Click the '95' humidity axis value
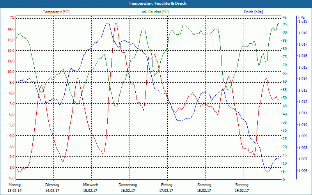This screenshot has height=195, width=312. click(285, 24)
